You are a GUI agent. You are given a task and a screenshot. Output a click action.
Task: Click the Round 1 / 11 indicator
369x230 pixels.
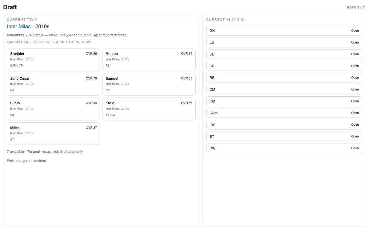(x=356, y=7)
